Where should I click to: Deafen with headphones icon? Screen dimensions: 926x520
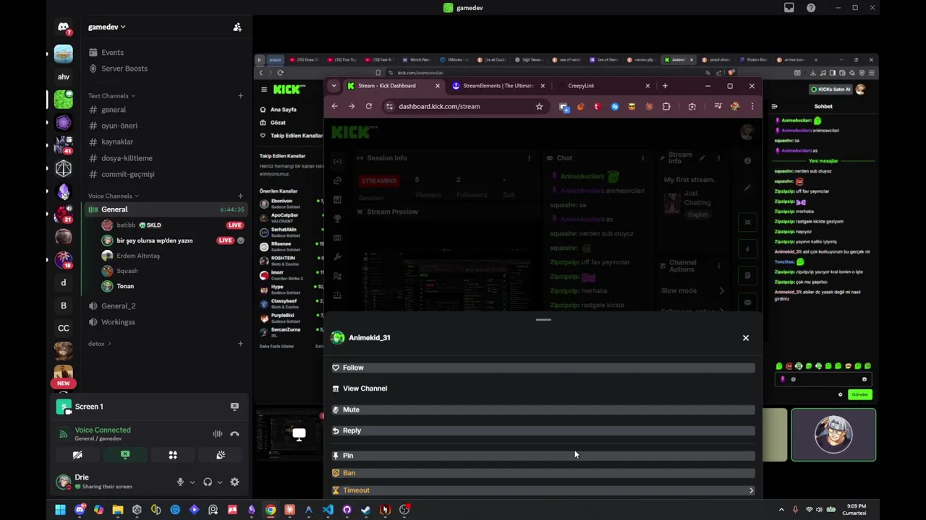coord(208,482)
